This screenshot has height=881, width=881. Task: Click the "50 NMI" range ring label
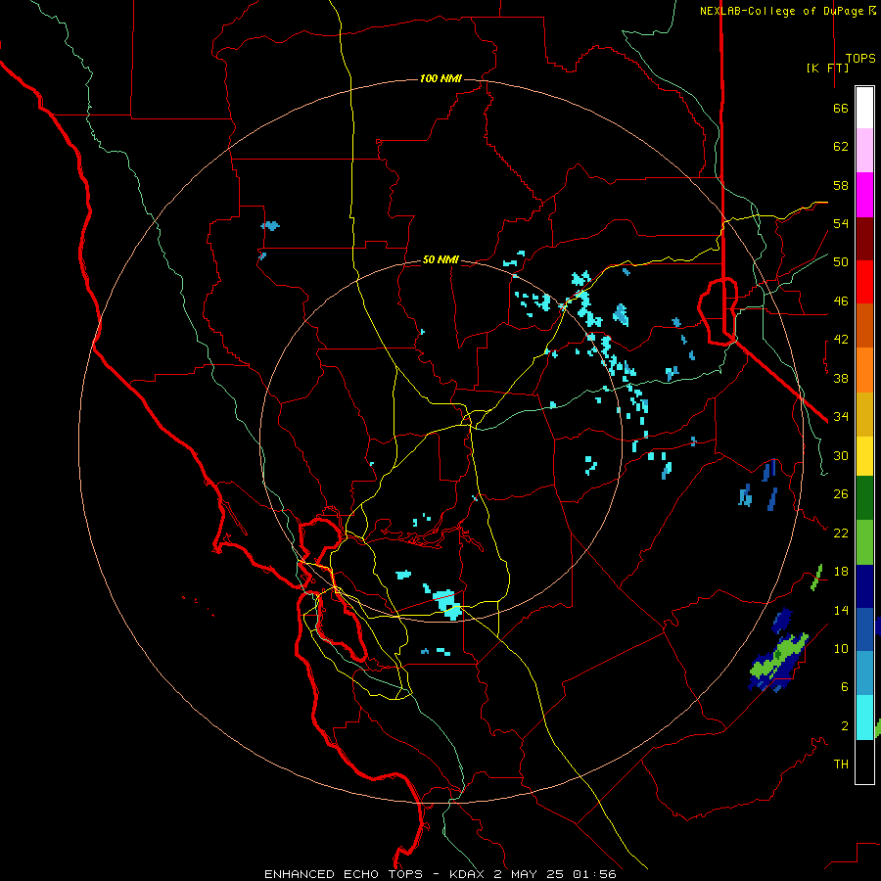tap(440, 259)
